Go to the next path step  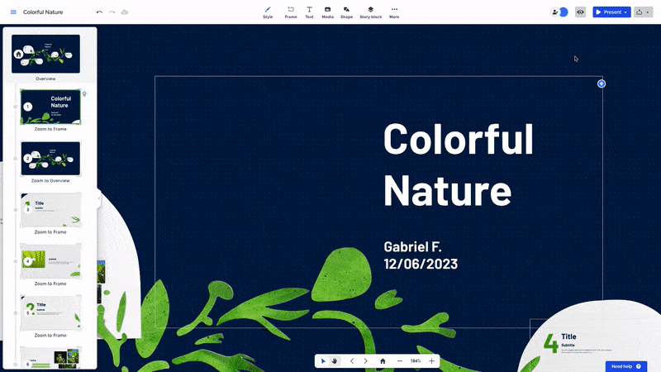coord(365,361)
